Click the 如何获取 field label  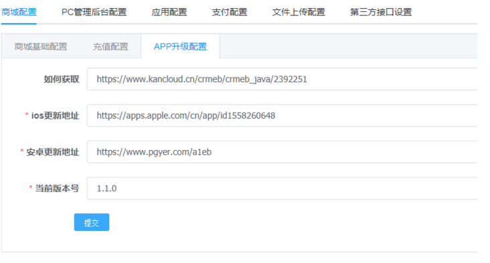(x=62, y=80)
